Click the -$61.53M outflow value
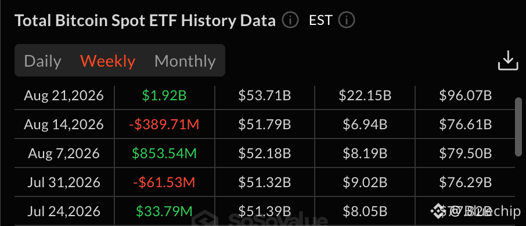 coord(164,183)
